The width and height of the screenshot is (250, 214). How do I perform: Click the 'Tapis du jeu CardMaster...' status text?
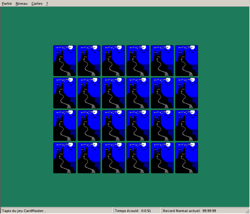pos(24,211)
